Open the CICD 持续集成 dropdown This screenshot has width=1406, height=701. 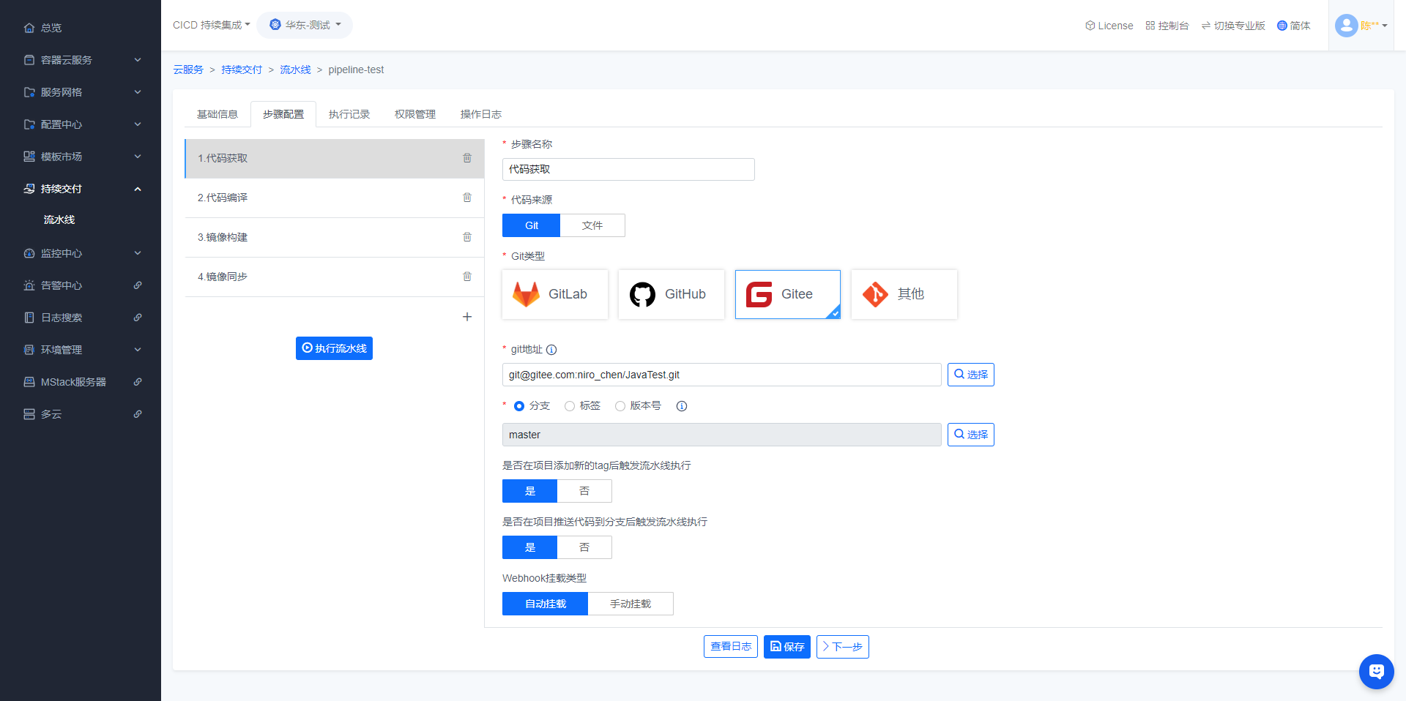pyautogui.click(x=211, y=25)
